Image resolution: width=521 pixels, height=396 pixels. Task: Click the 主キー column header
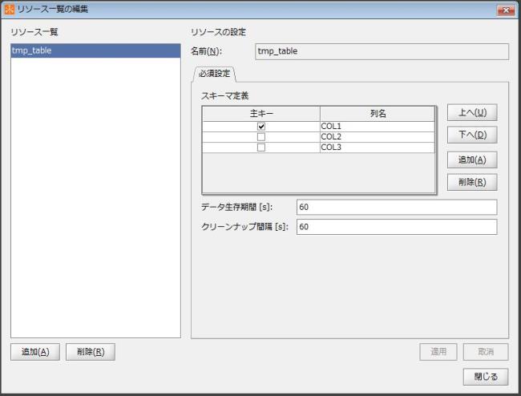click(x=260, y=114)
